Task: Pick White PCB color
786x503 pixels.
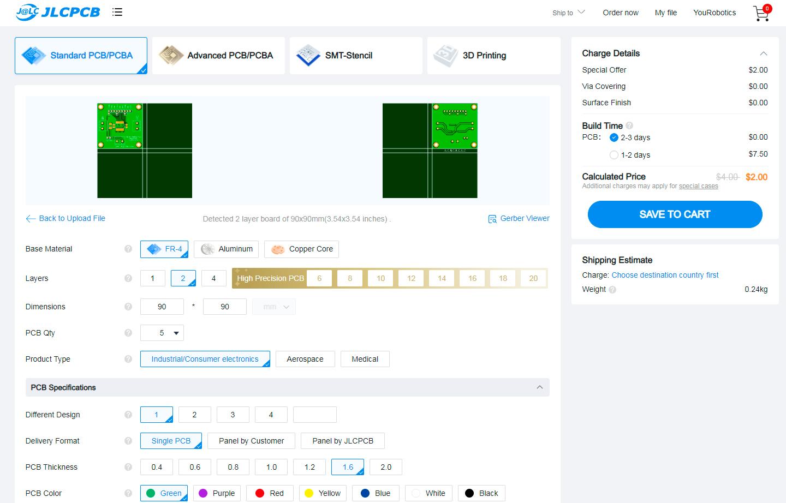Action: pos(428,493)
